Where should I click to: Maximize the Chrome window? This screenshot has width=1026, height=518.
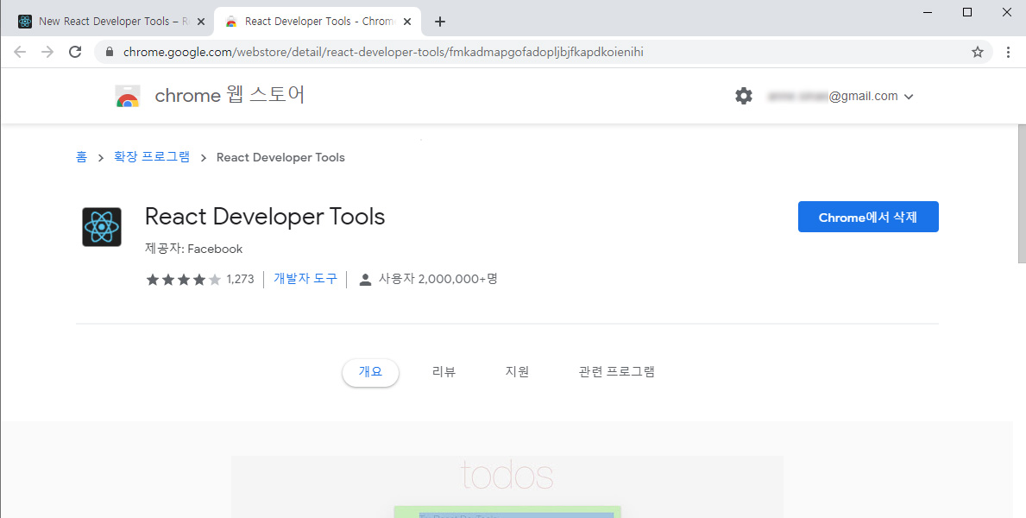[x=967, y=12]
